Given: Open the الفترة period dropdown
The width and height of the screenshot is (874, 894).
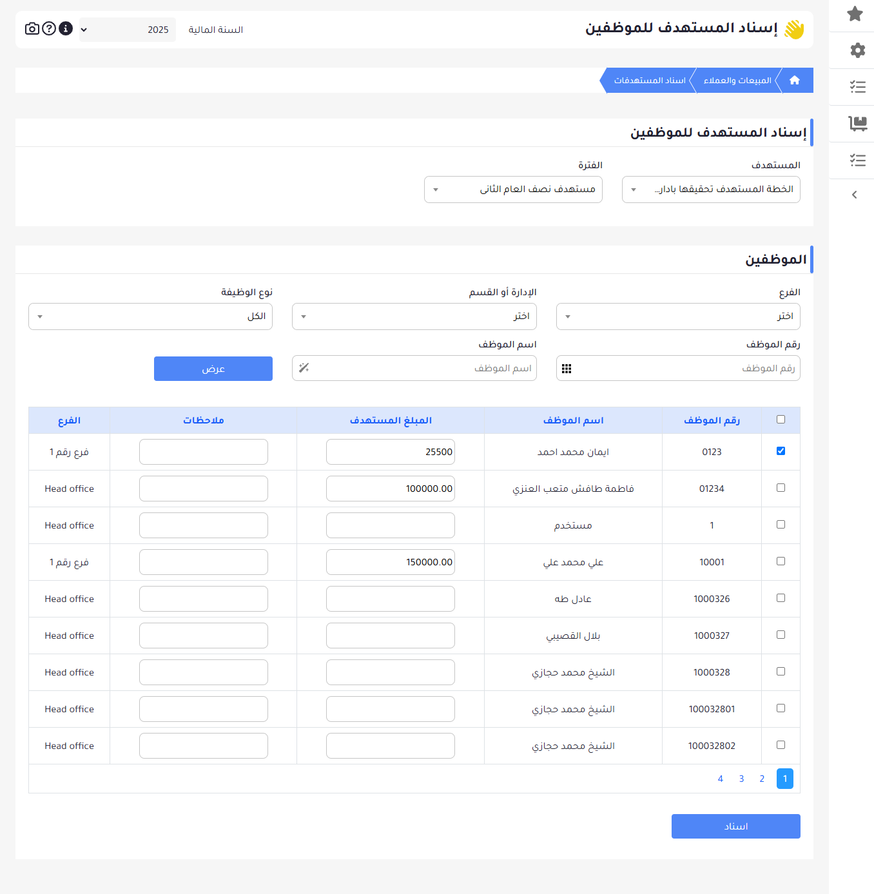Looking at the screenshot, I should pyautogui.click(x=513, y=189).
